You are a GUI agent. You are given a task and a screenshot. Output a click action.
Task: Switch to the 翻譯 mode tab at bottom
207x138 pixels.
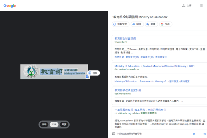[64, 124]
